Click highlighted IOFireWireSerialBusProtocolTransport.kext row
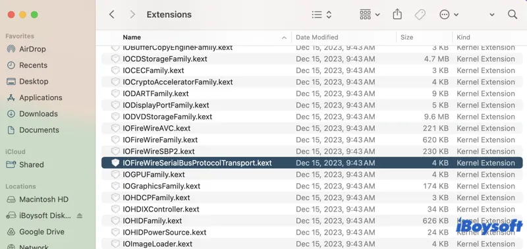527x249 pixels. pyautogui.click(x=312, y=163)
